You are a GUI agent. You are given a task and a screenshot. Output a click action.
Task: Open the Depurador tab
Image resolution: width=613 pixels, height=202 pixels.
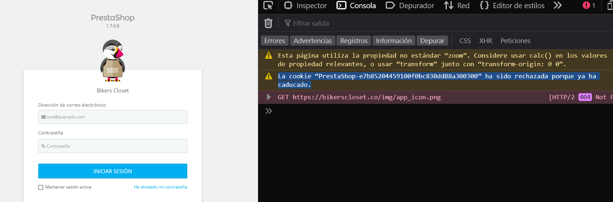point(410,5)
